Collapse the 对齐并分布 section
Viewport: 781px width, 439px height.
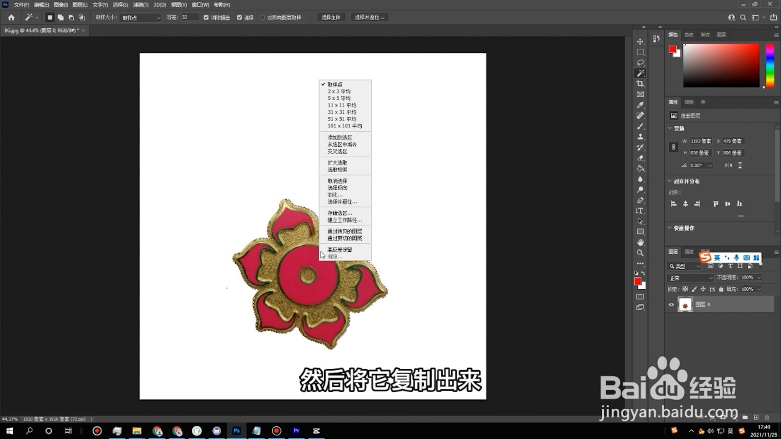tap(670, 181)
